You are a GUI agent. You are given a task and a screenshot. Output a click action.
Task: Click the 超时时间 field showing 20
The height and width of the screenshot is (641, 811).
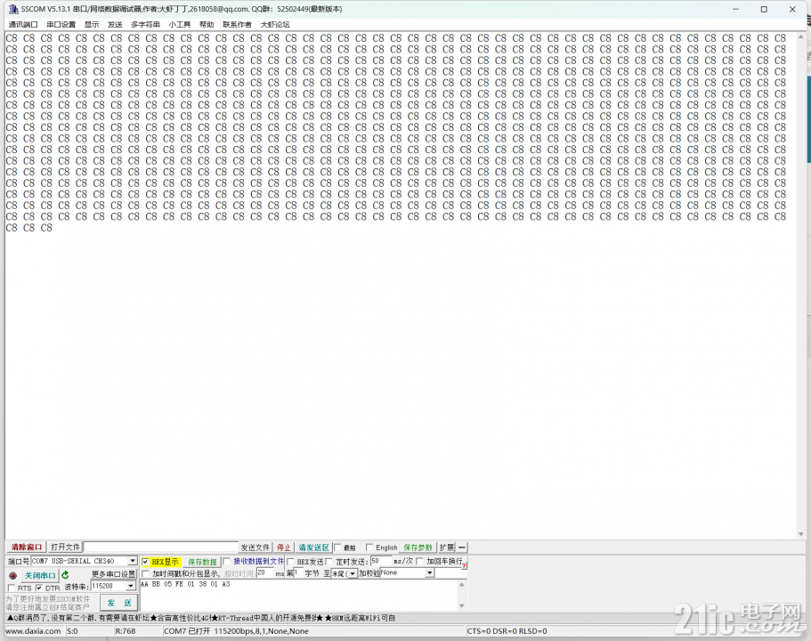coord(264,573)
